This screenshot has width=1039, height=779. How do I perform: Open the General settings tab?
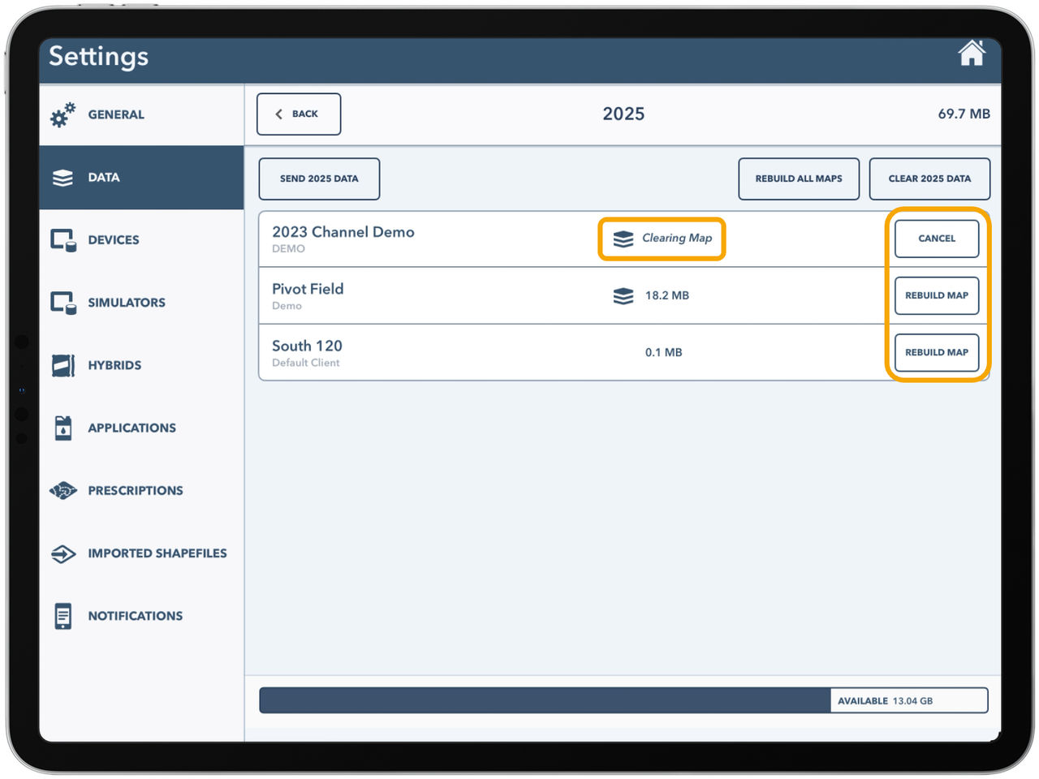pos(141,114)
